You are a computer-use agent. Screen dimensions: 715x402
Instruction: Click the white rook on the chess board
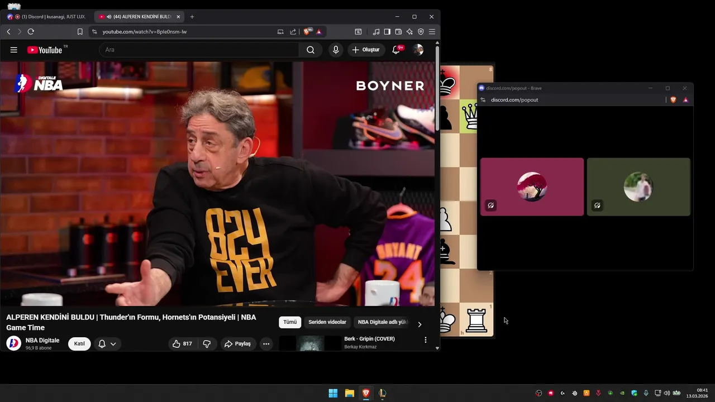coord(476,320)
